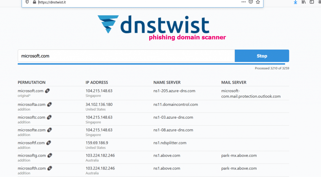Click the name server ns1-205.azure-dns.com
This screenshot has width=321, height=177.
pos(174,91)
